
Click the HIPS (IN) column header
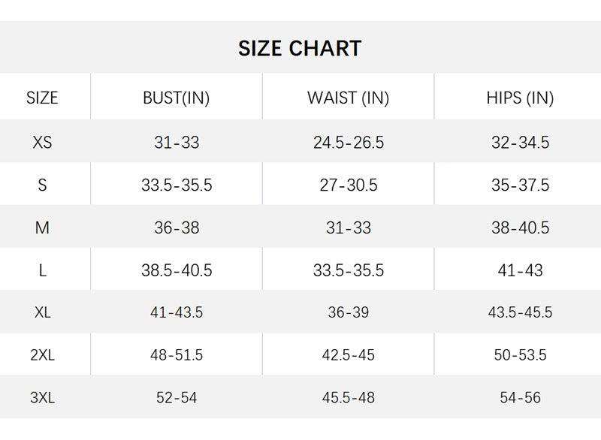point(520,98)
